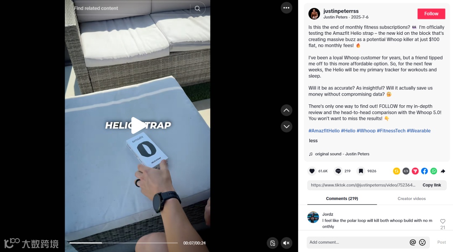The width and height of the screenshot is (453, 252).
Task: Click the Add comment input field
Action: point(358,242)
